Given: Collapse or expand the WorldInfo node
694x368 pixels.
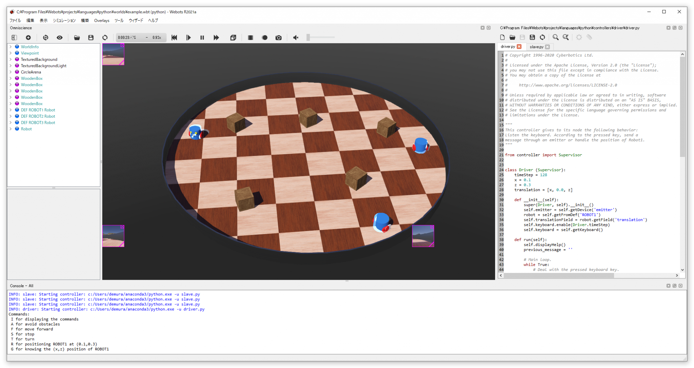Looking at the screenshot, I should click(x=11, y=46).
